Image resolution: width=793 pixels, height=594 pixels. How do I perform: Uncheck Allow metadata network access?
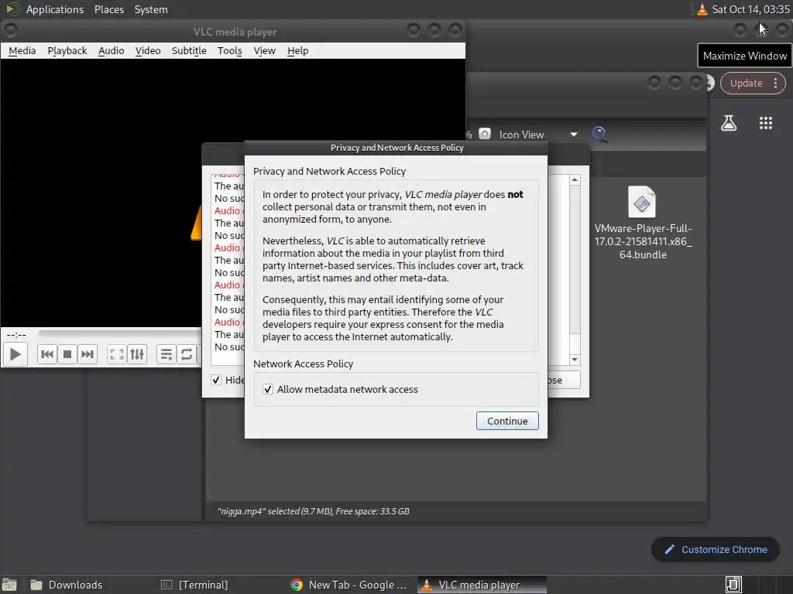point(268,390)
